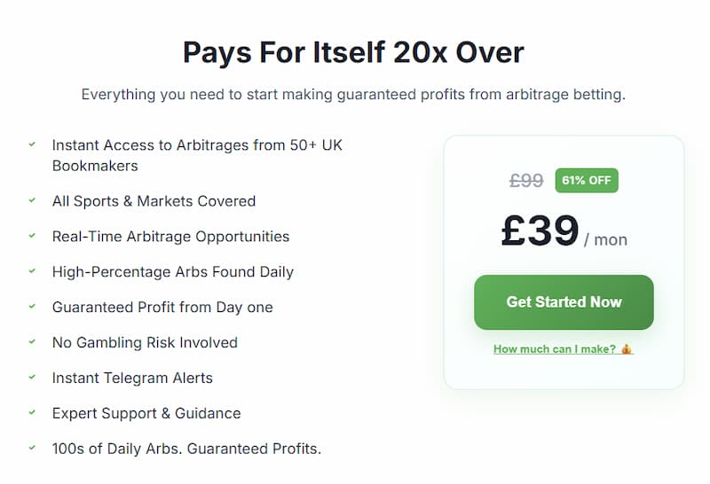Click the checkmark next to No Gambling Risk Involved

(32, 342)
